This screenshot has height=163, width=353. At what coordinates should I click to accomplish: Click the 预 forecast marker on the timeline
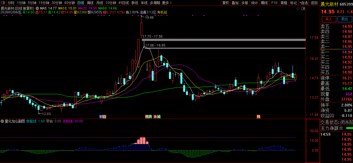258,116
